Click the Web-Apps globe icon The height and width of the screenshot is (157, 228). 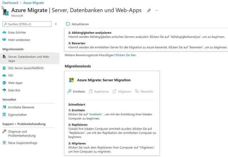[x=4, y=83]
